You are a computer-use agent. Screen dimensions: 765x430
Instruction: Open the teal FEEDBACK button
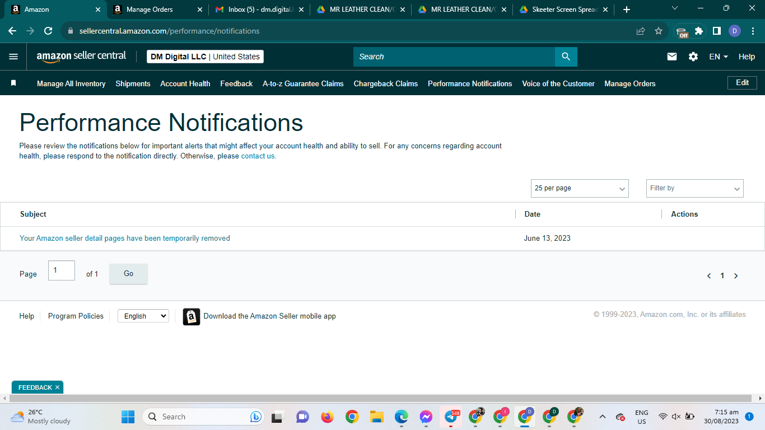pos(35,387)
